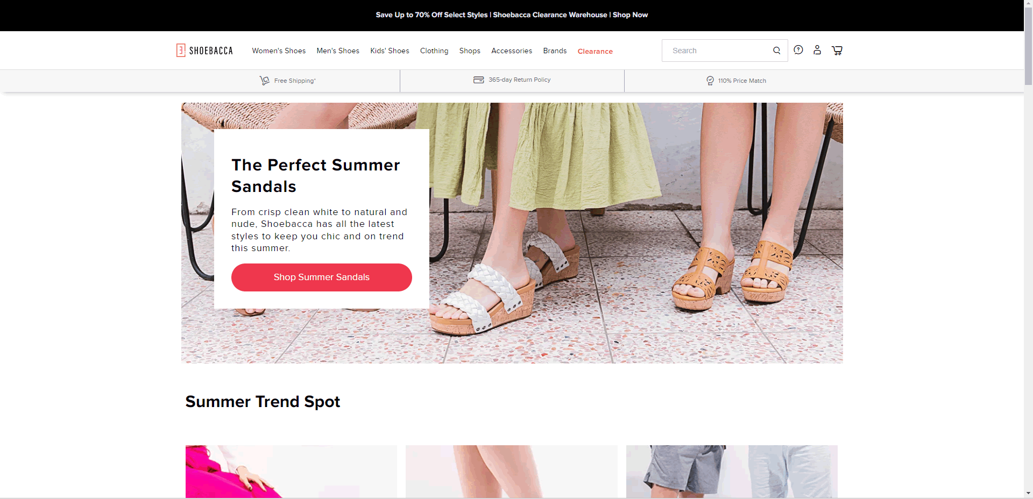Click the Free Shipping truck icon
1033x499 pixels.
pos(264,80)
